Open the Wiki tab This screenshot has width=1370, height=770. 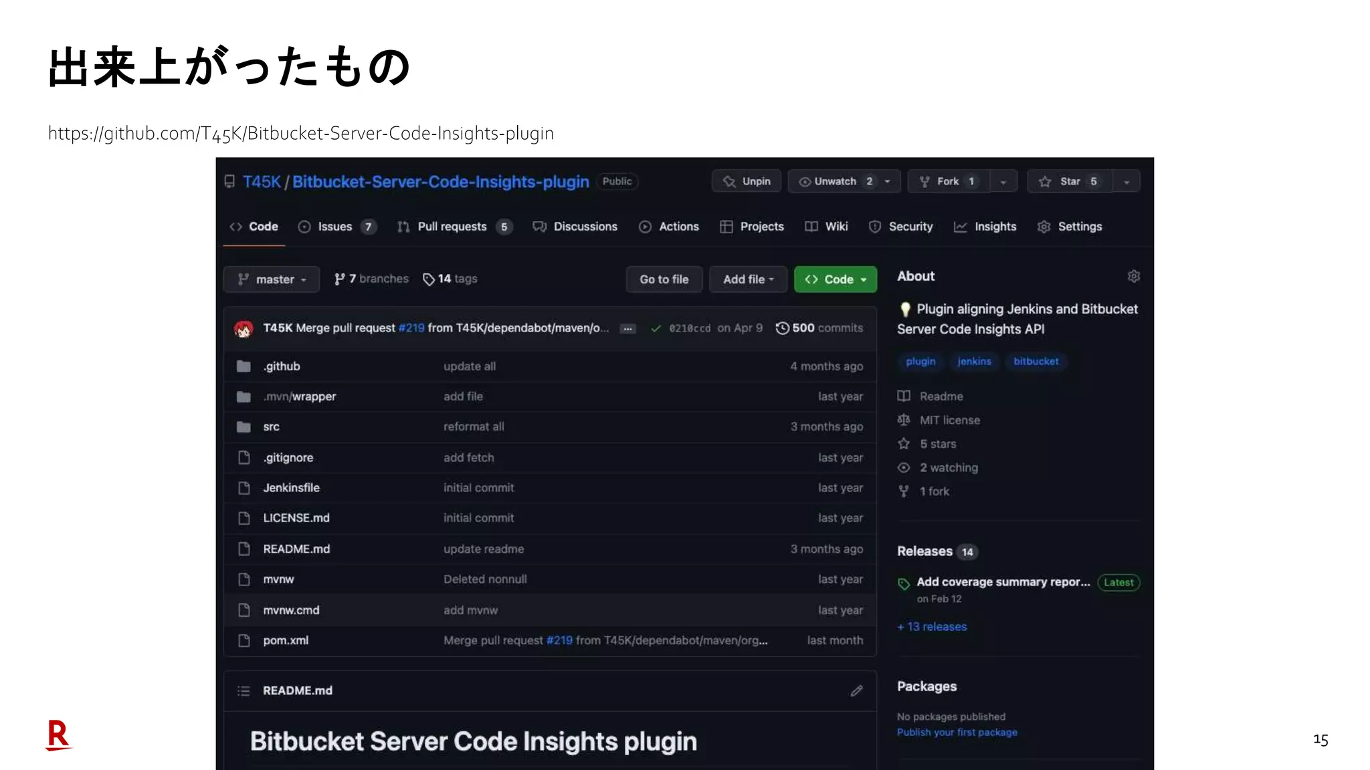(827, 227)
